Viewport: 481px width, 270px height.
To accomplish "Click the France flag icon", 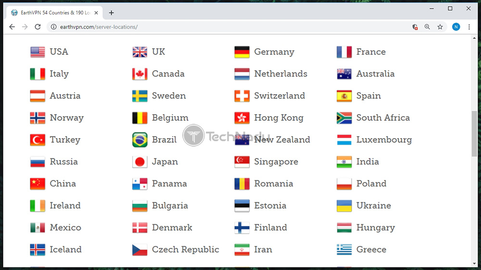I will coord(344,52).
